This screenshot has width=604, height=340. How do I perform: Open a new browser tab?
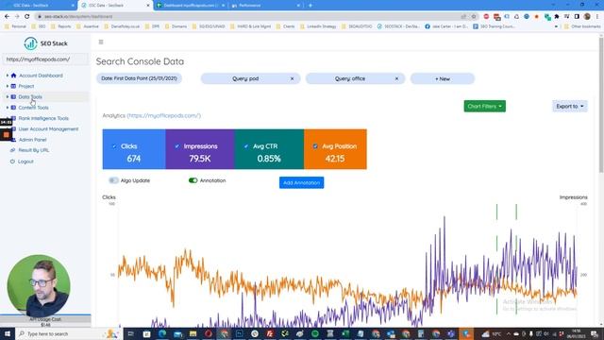coord(310,6)
